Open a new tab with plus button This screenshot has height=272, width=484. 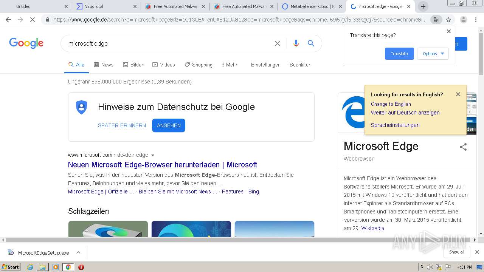coord(423,6)
